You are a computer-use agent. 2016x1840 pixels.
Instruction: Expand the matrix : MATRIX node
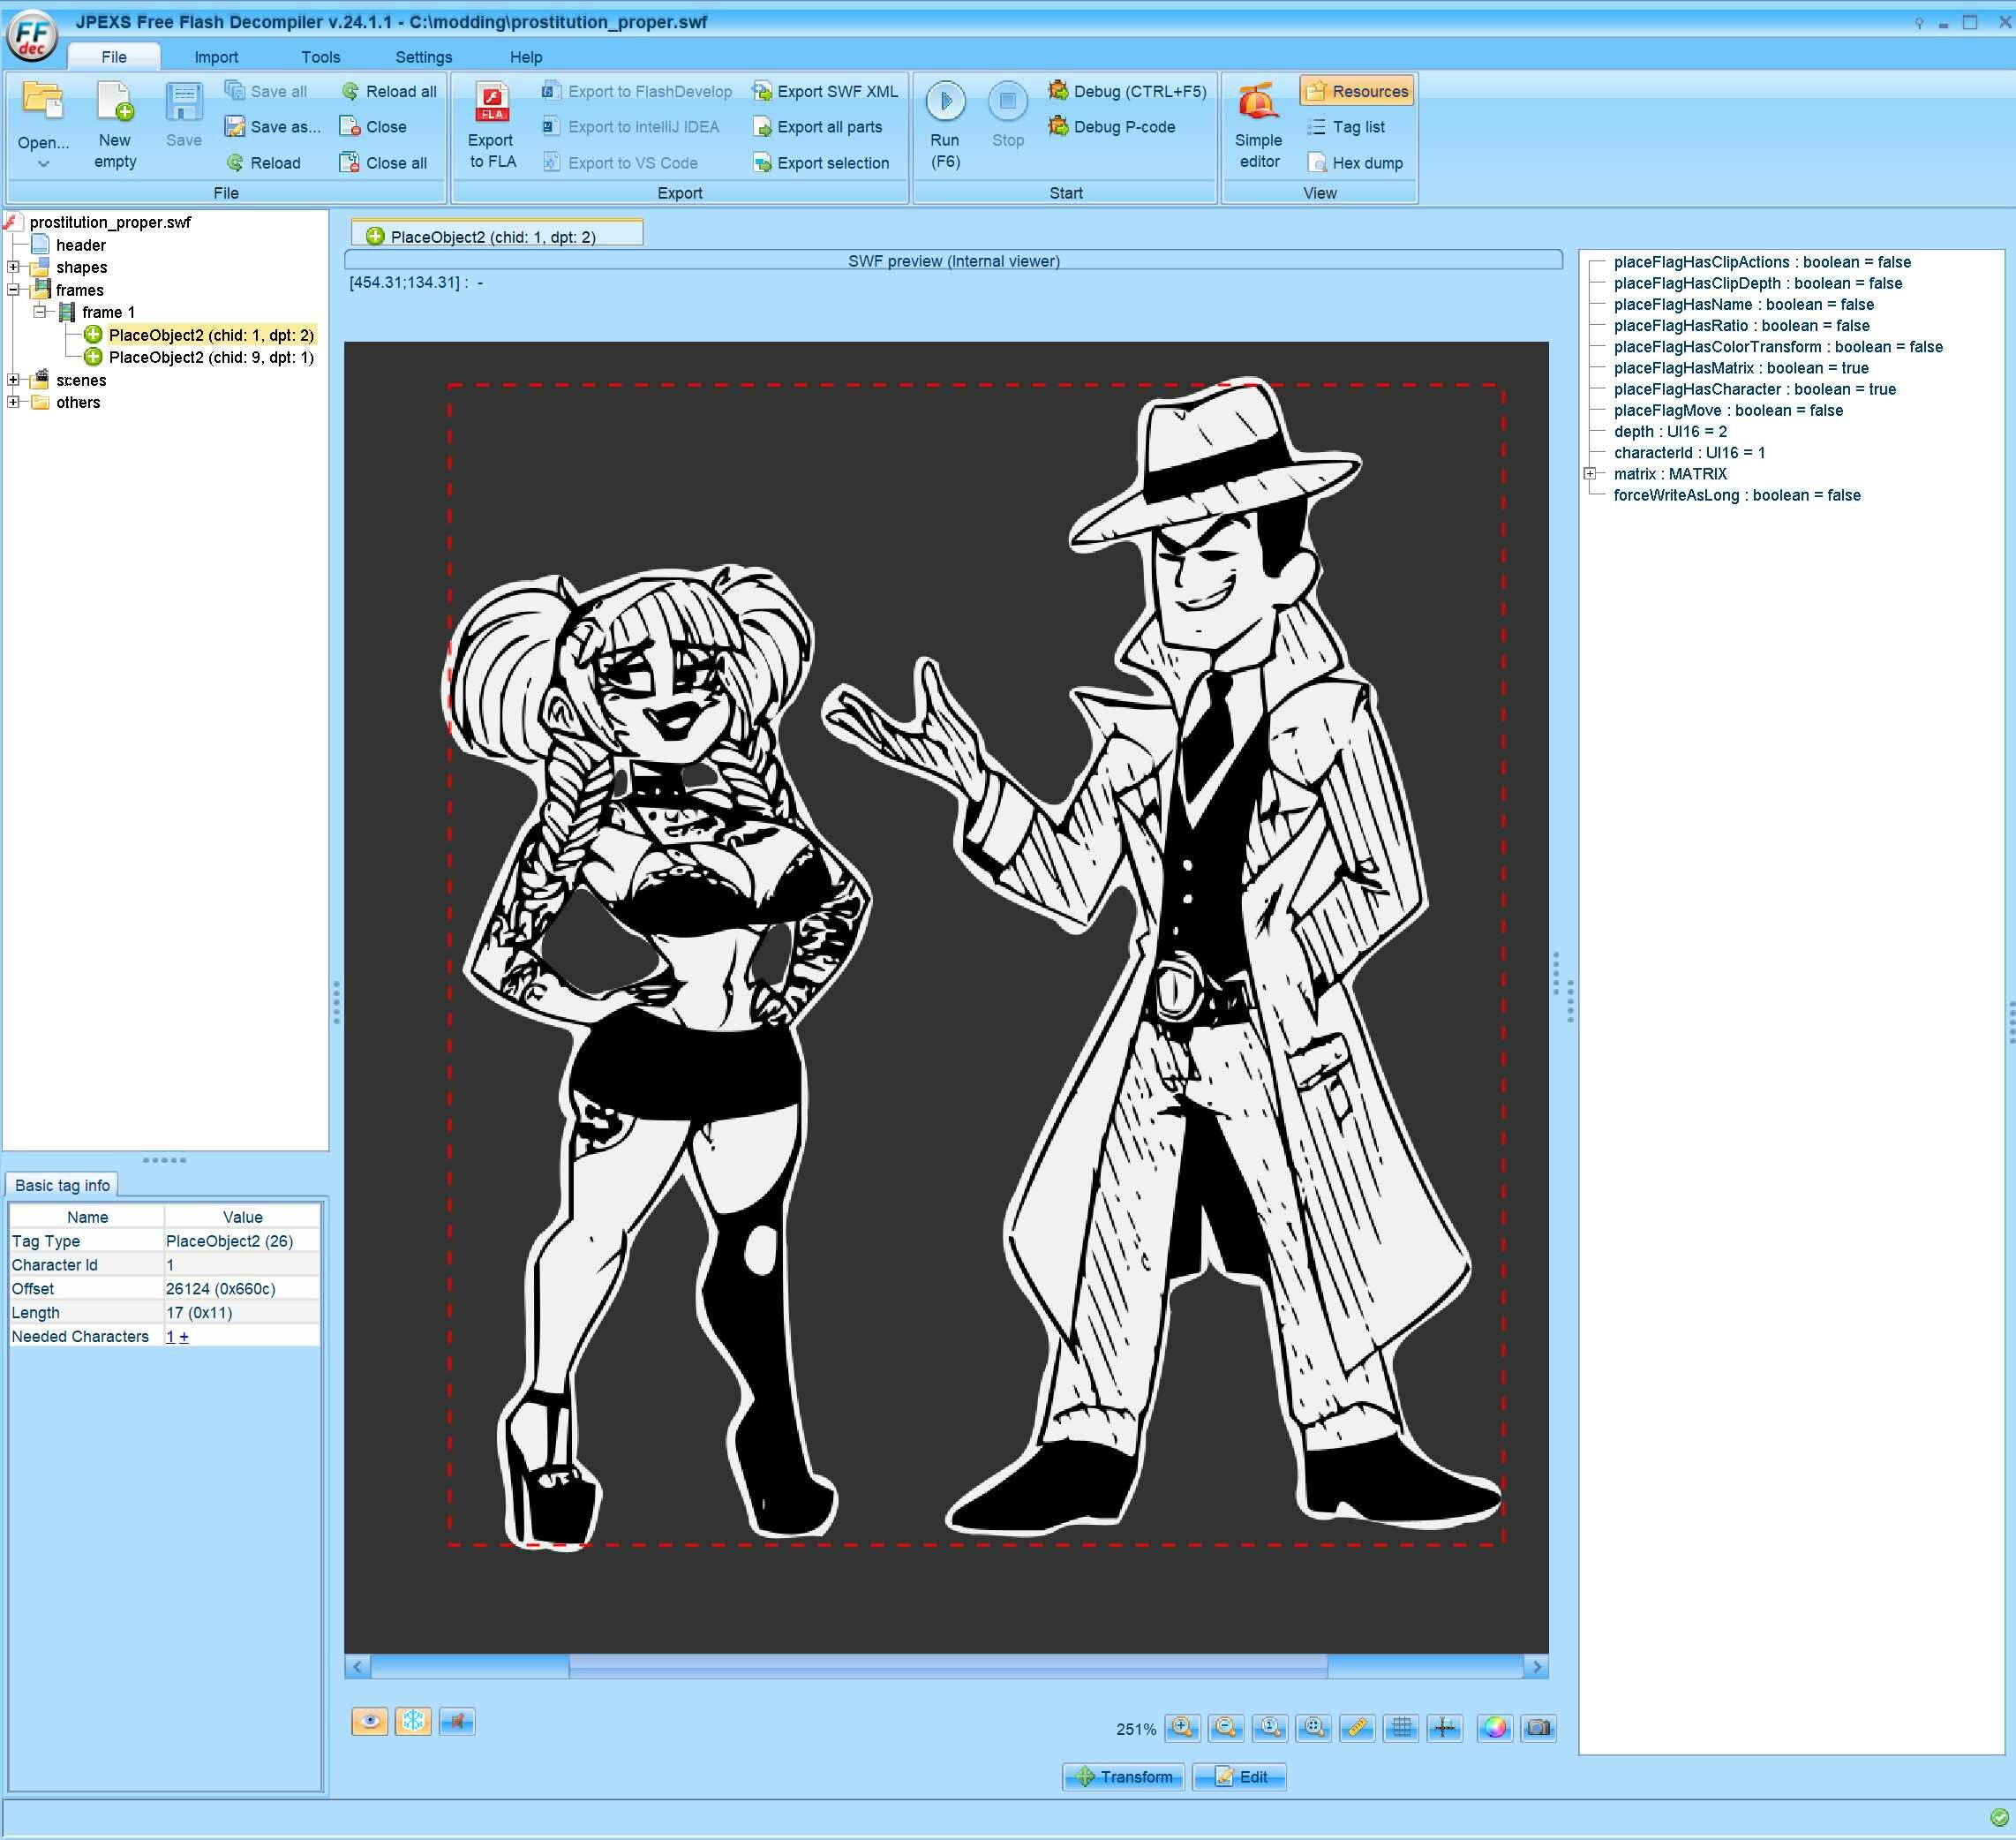click(1590, 474)
